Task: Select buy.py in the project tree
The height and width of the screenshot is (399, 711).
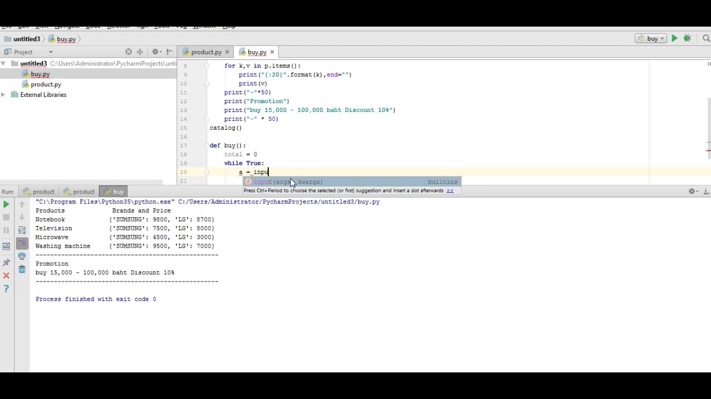Action: coord(40,74)
